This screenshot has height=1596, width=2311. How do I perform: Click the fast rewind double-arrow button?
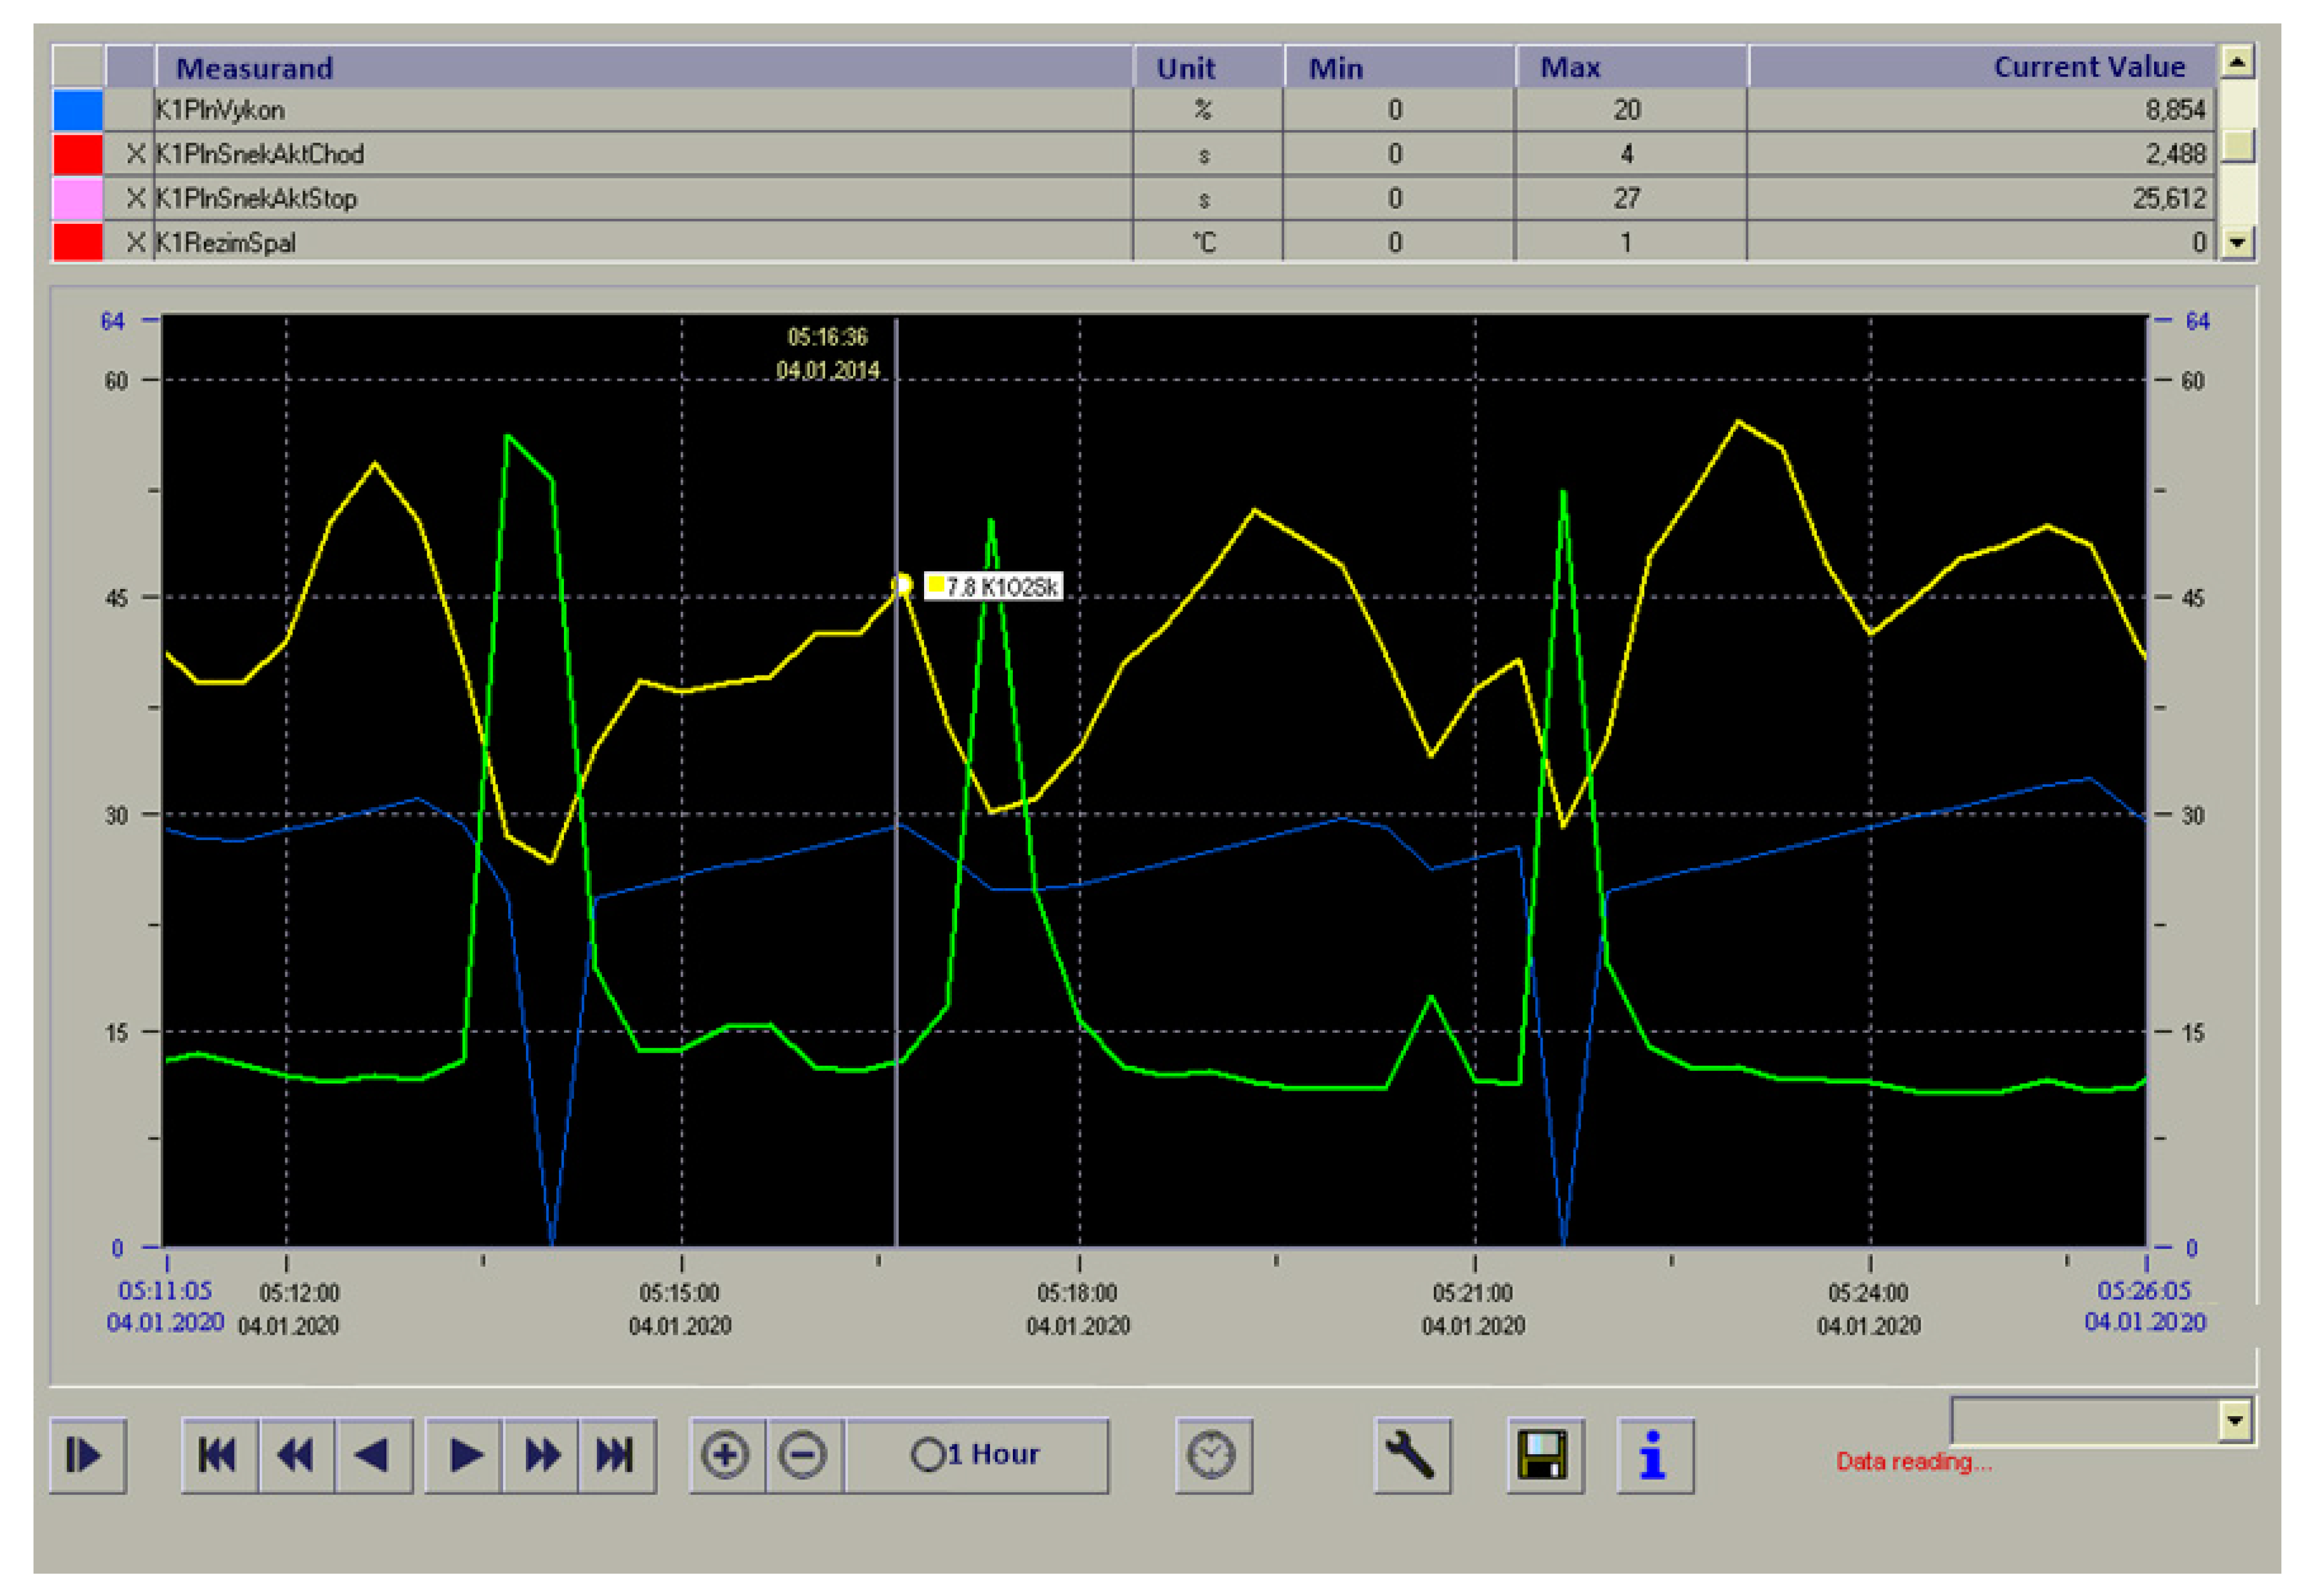pos(296,1455)
